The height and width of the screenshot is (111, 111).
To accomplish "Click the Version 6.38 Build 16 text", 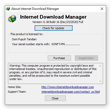I will click(58, 22).
